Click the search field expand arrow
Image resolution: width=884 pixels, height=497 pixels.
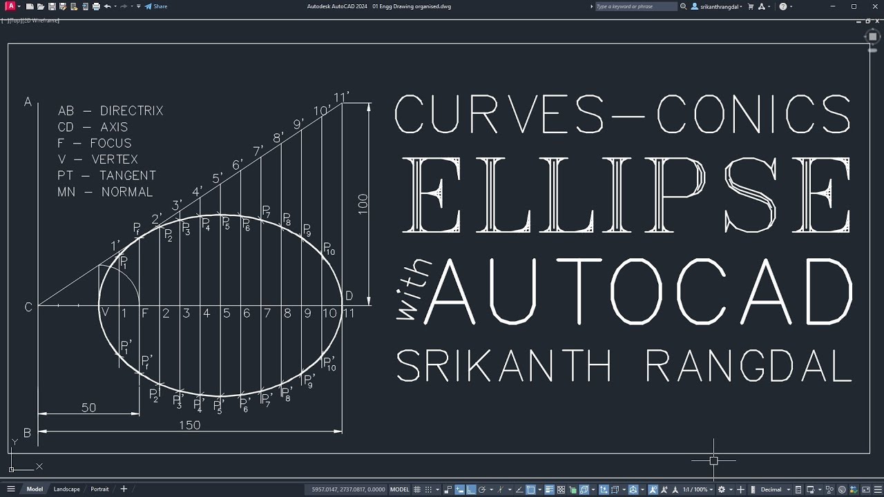592,6
